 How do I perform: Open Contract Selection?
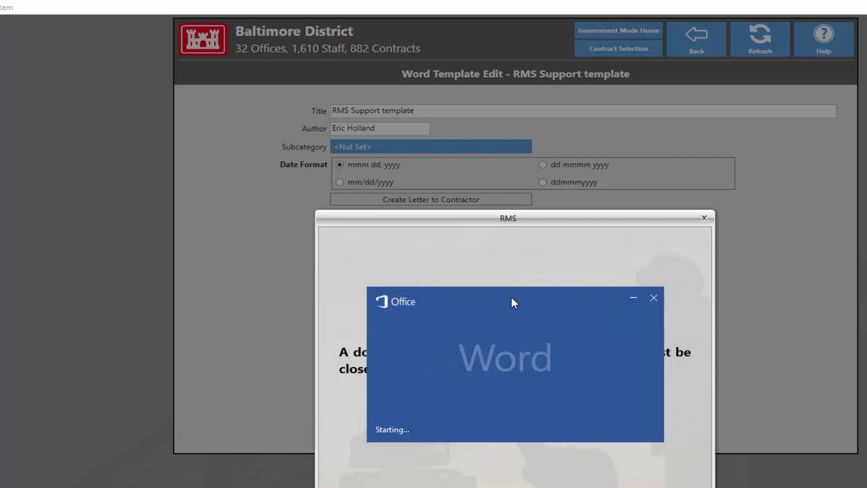tap(618, 49)
